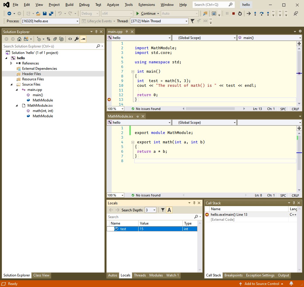The width and height of the screenshot is (304, 287).
Task: Select the Save All icon on the toolbar
Action: click(x=50, y=13)
